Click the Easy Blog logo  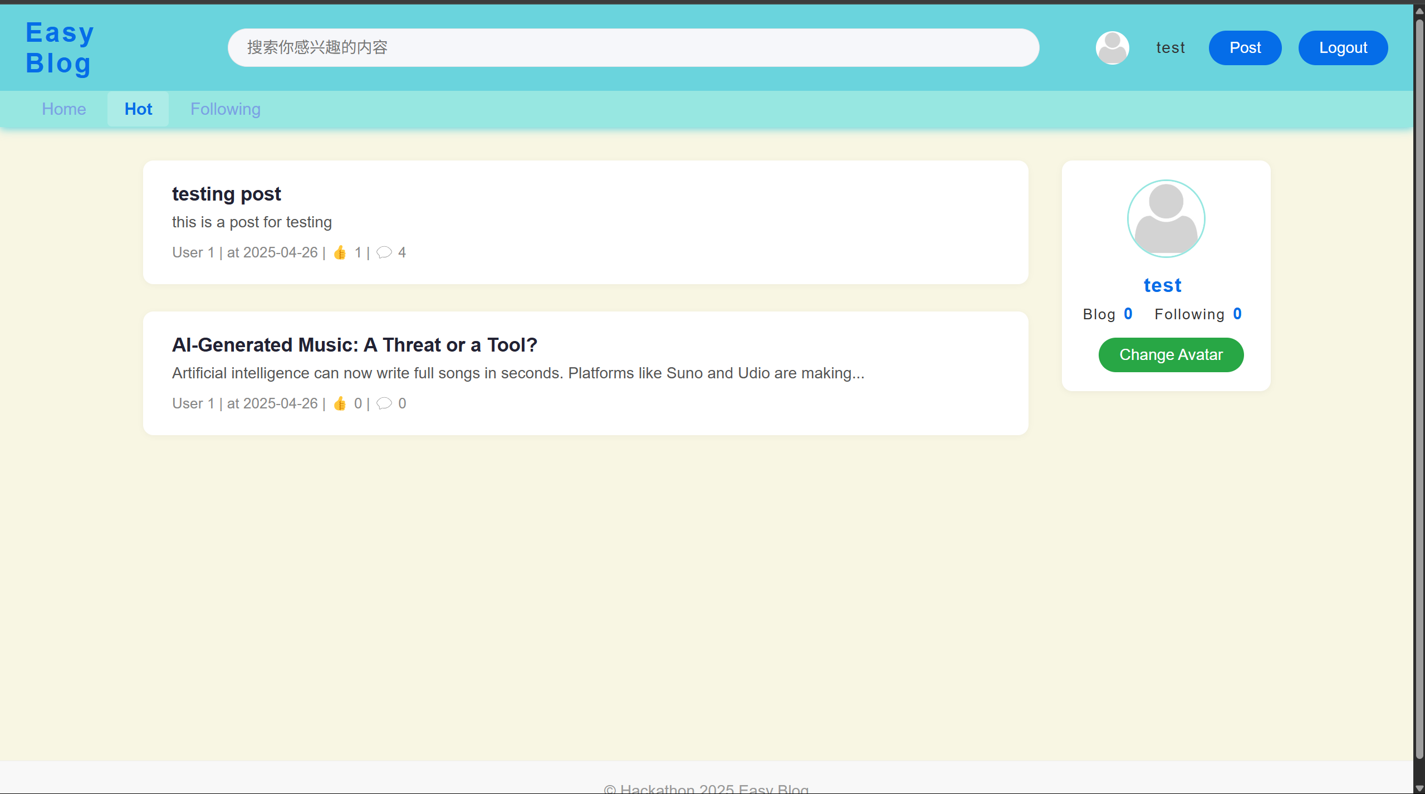tap(60, 48)
